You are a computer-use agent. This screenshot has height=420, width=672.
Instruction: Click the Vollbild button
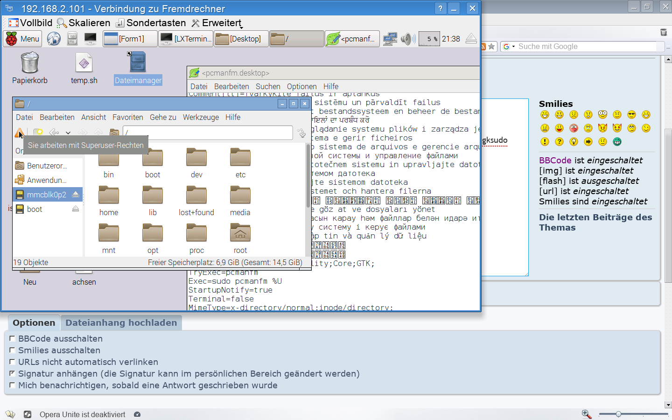(30, 23)
